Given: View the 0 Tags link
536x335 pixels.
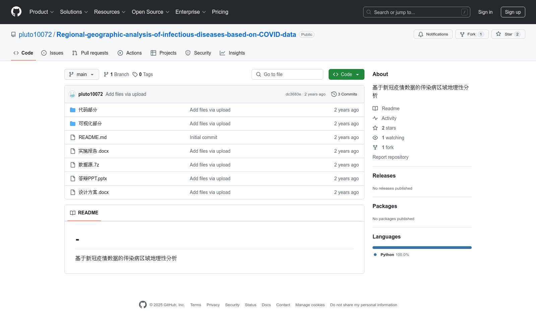Looking at the screenshot, I should coord(143,74).
